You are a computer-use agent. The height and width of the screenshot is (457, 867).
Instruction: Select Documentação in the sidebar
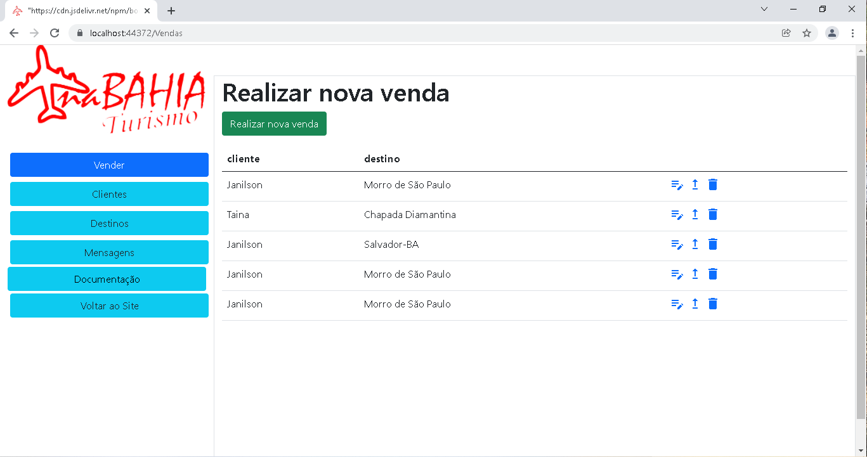(x=107, y=279)
